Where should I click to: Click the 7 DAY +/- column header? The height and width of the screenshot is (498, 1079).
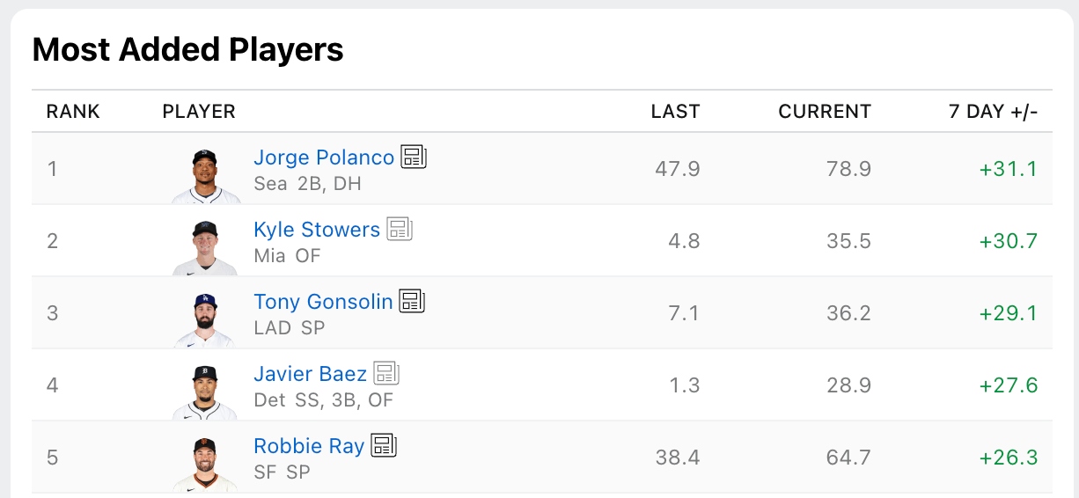(993, 112)
